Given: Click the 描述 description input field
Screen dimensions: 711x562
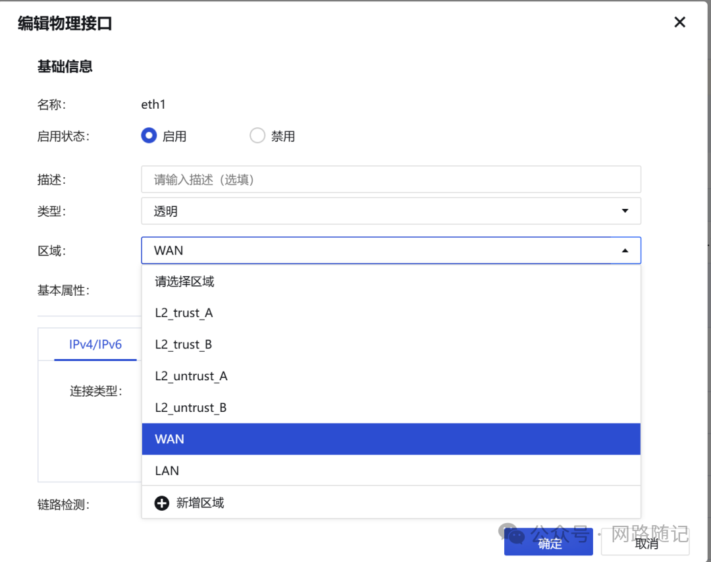Looking at the screenshot, I should coord(391,179).
